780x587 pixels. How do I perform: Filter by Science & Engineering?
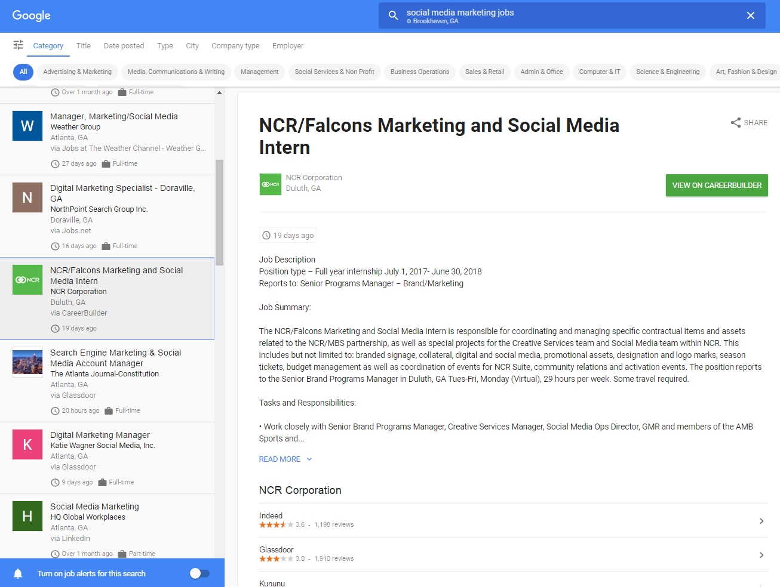(668, 72)
